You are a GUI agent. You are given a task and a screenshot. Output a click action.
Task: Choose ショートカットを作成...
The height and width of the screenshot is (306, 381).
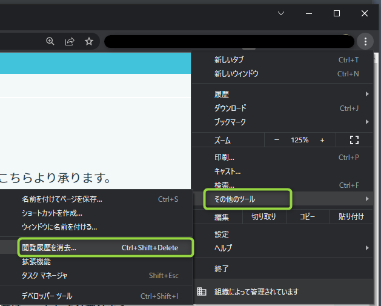coord(96,213)
